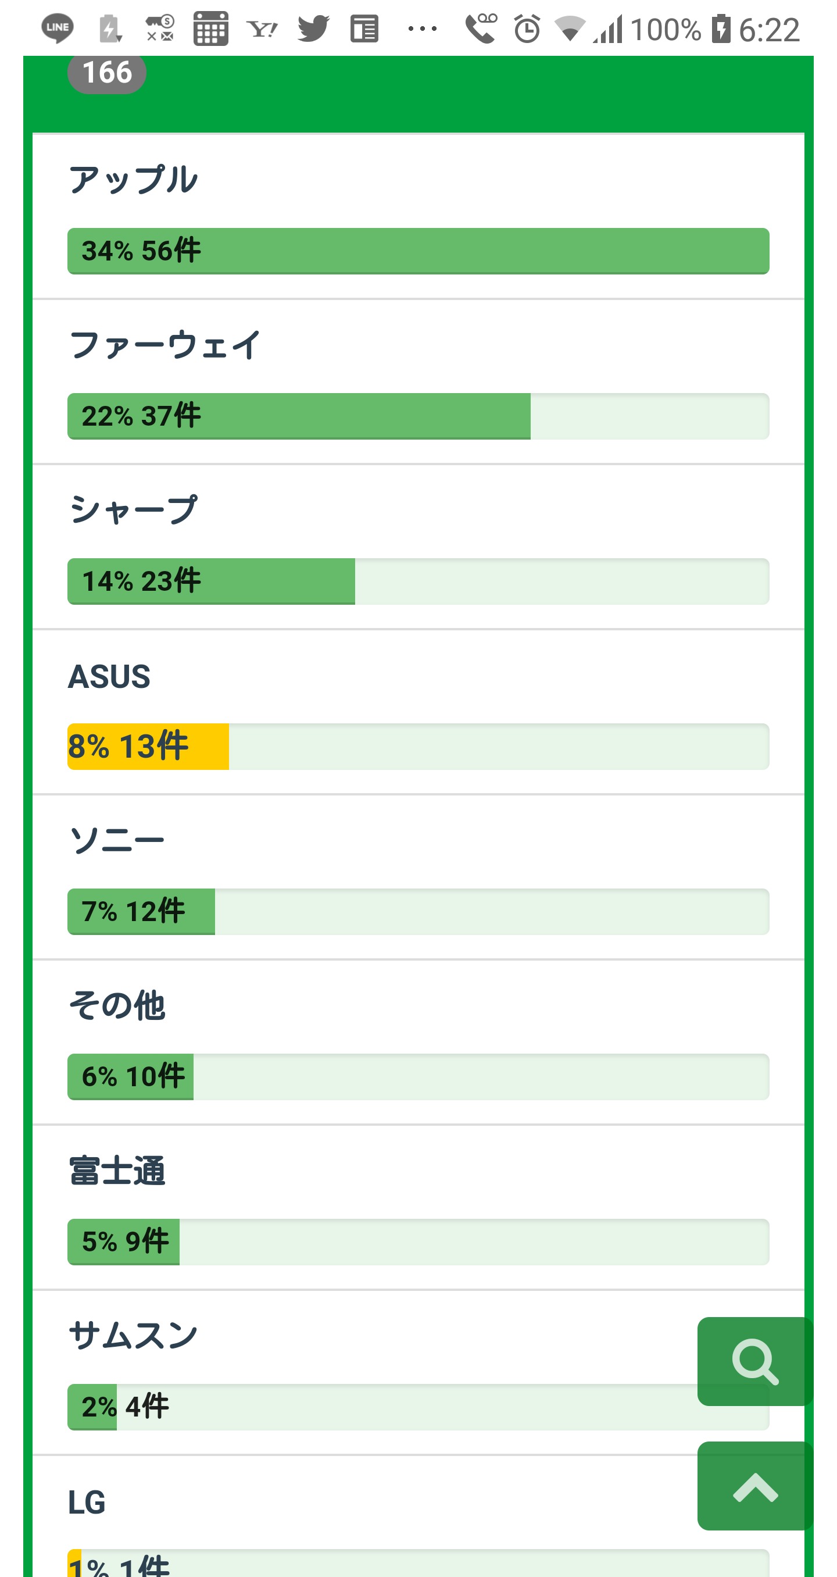Tap the magnifying glass search button
The width and height of the screenshot is (837, 1577).
coord(754,1361)
